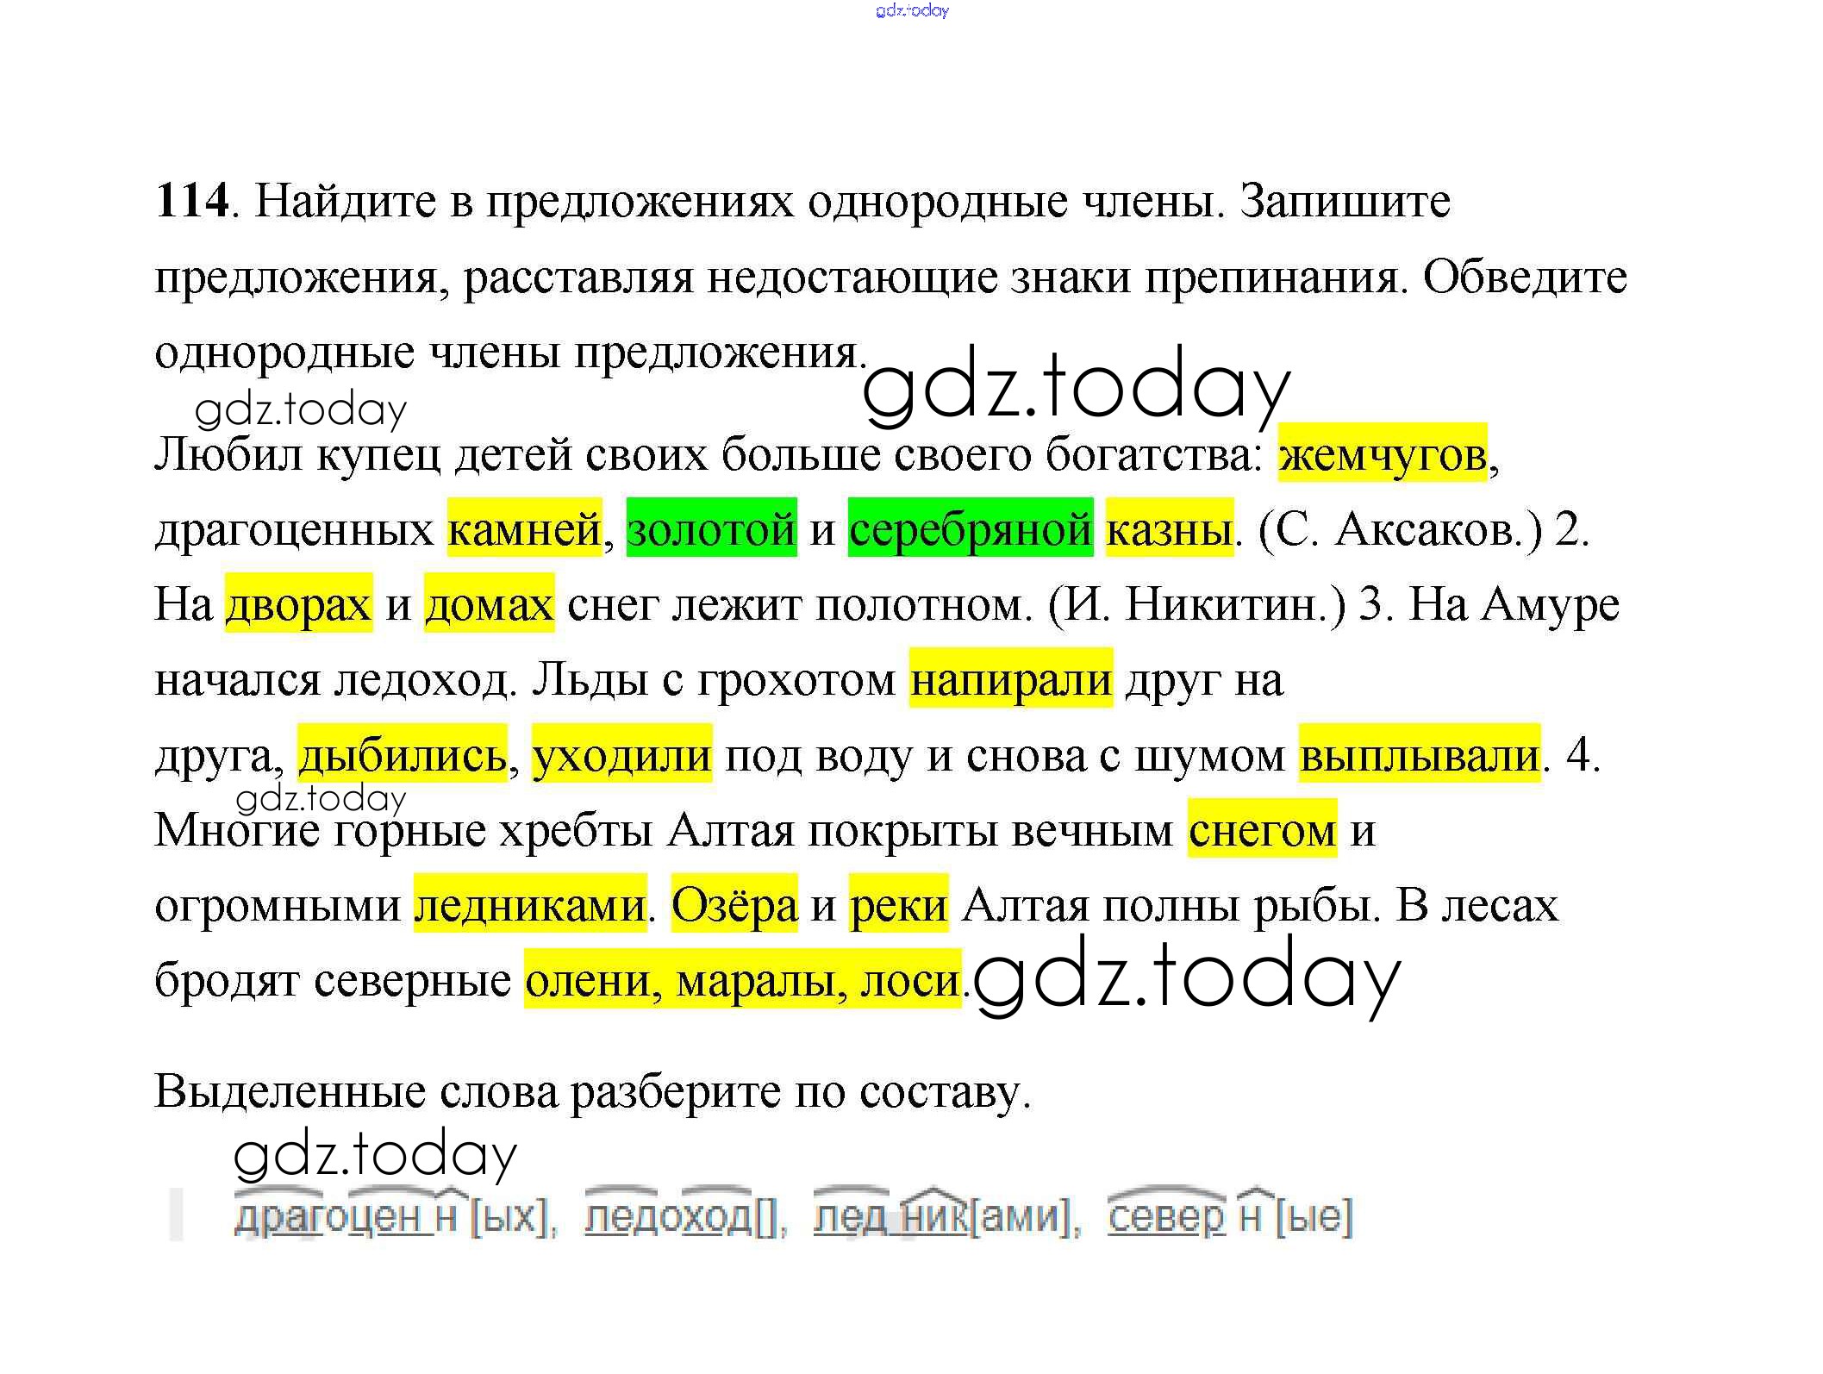Click the highlighted word домах

(x=489, y=603)
